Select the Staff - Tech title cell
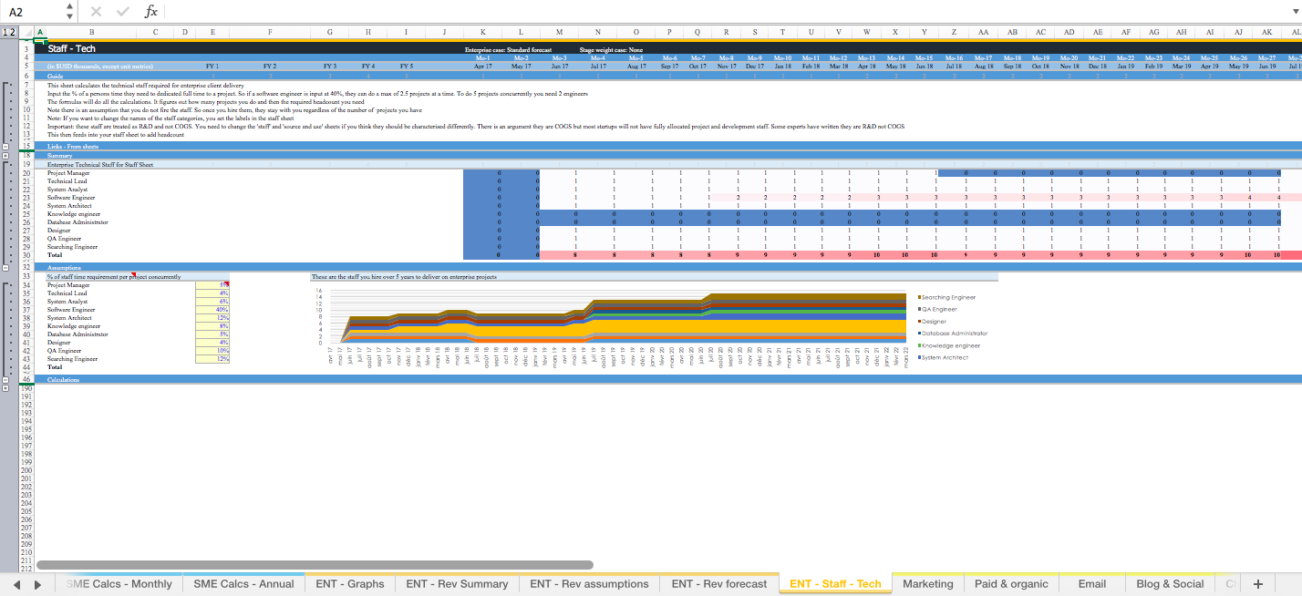 coord(71,49)
